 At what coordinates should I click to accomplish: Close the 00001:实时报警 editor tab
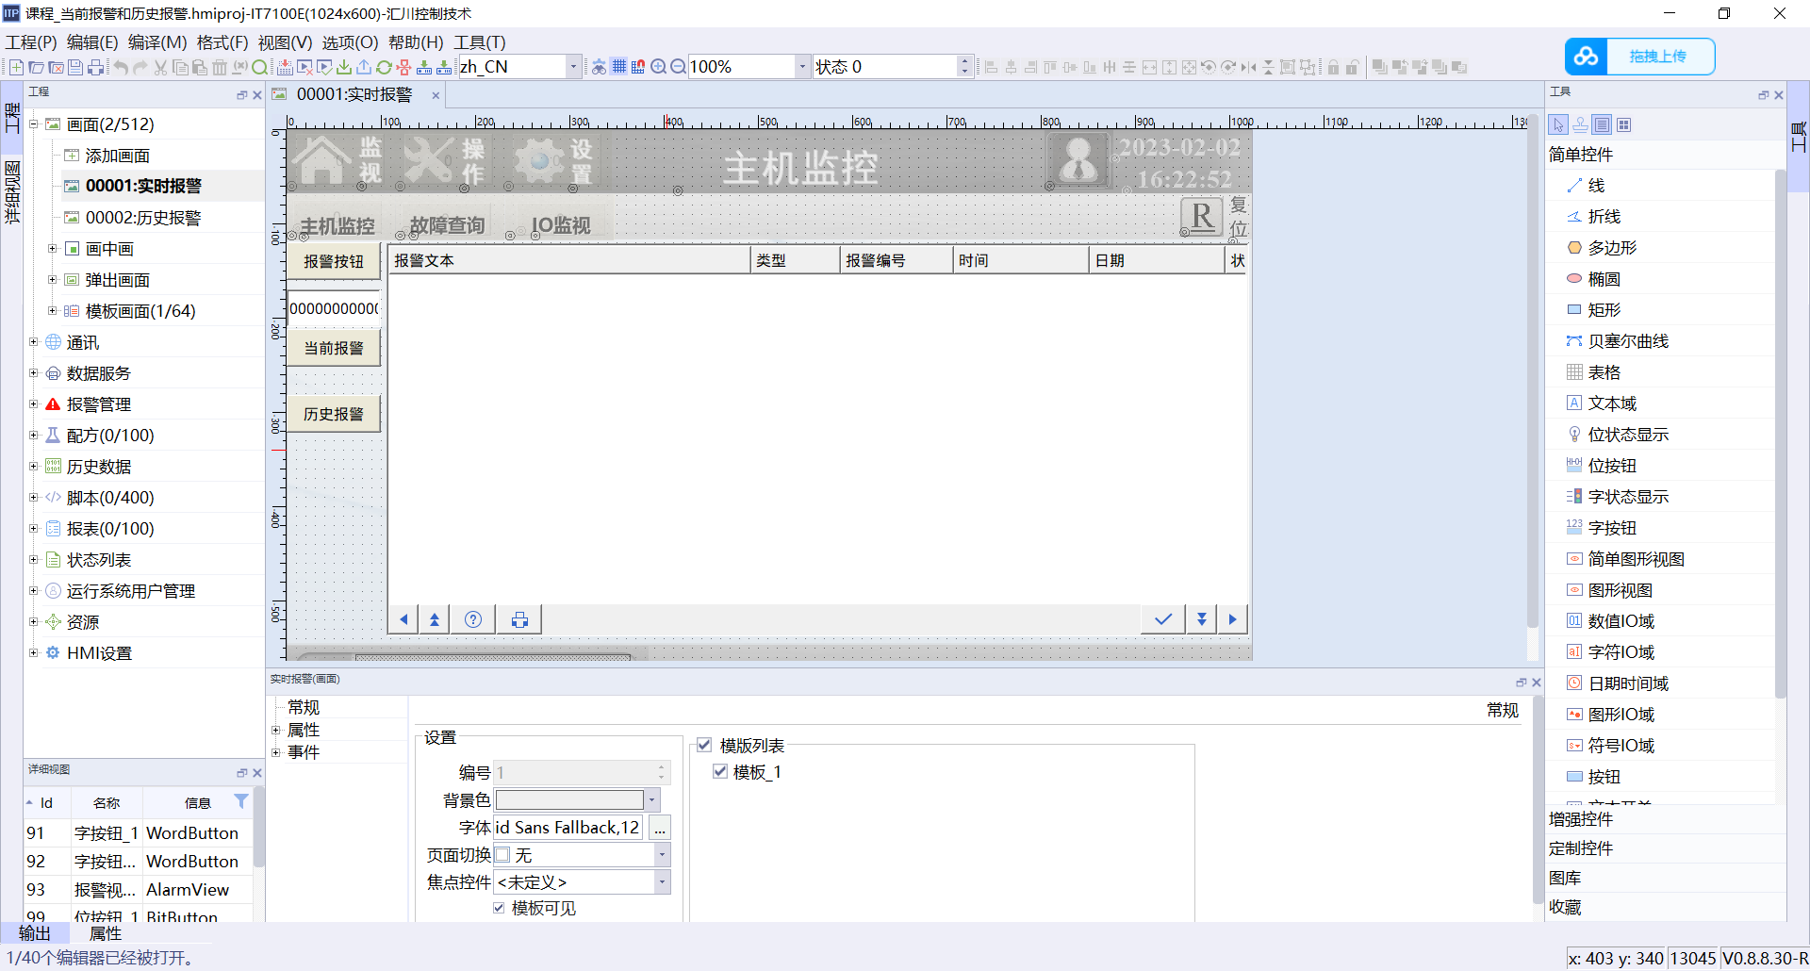point(436,95)
